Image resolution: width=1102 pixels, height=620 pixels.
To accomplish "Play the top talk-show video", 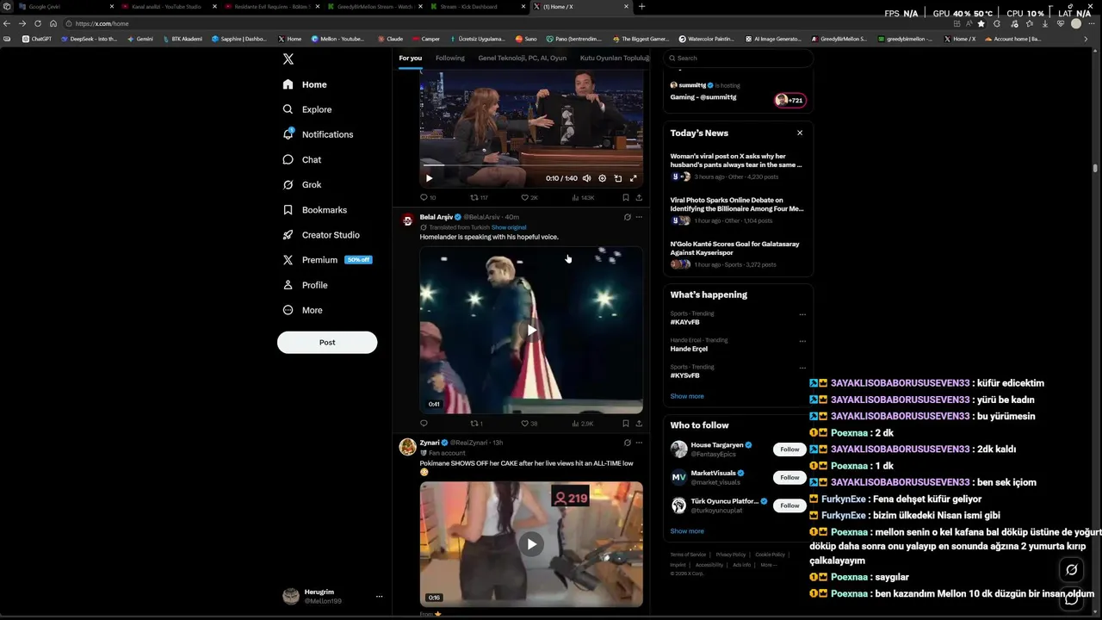I will tap(429, 178).
